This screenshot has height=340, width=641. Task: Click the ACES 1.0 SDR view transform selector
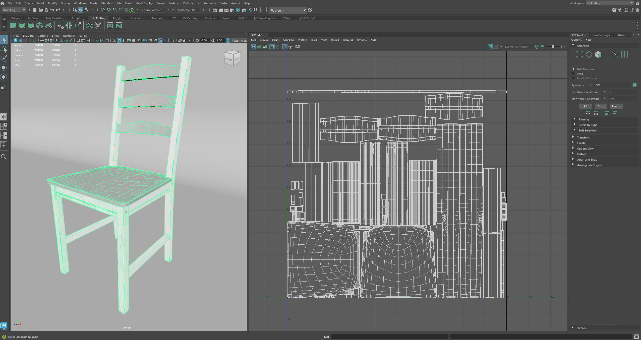point(239,40)
